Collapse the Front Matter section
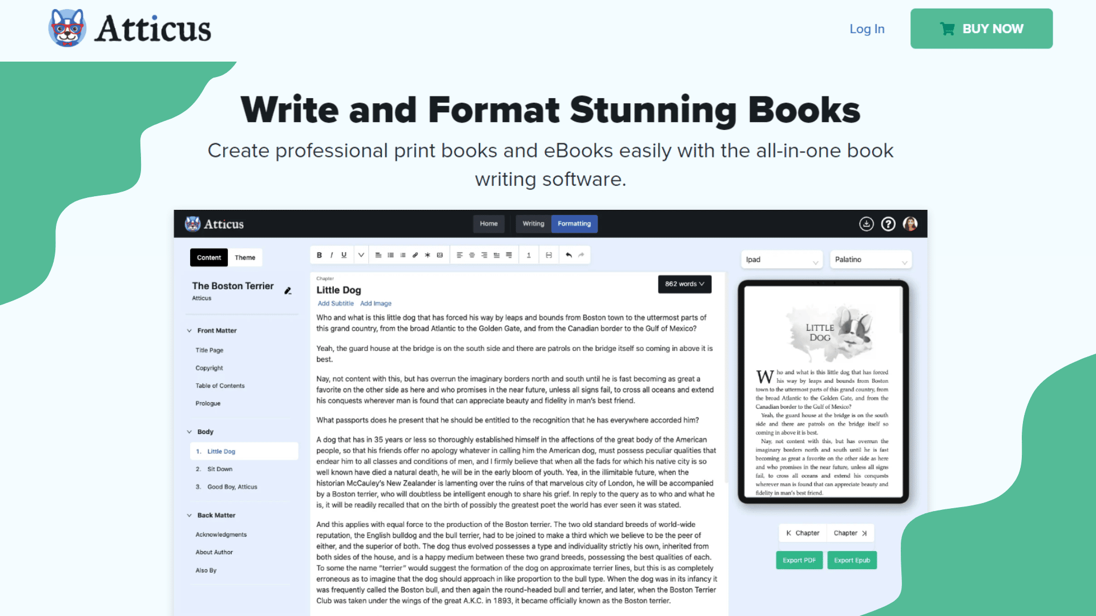 point(189,331)
